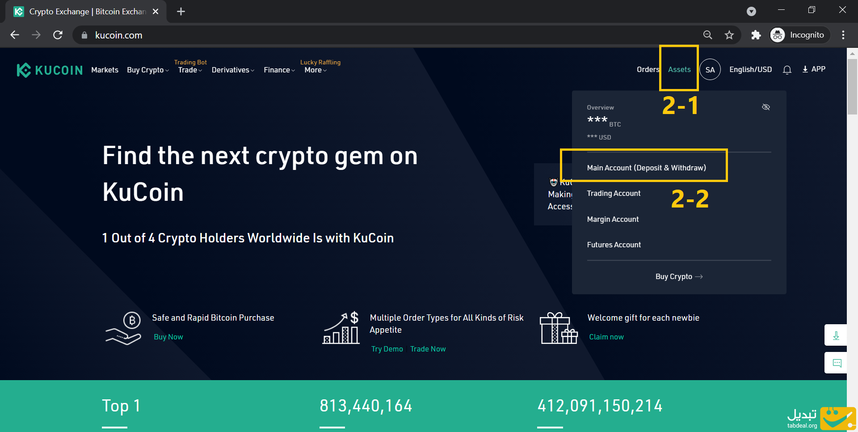Click the Claim now link
This screenshot has width=858, height=432.
click(606, 337)
